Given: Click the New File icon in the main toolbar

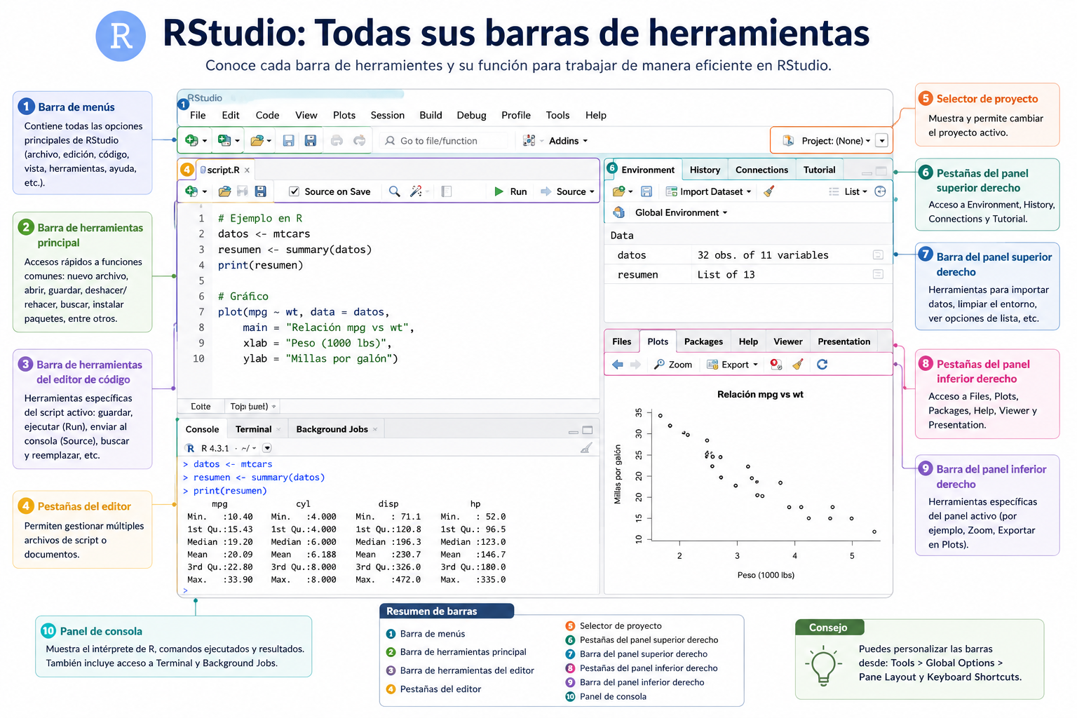Looking at the screenshot, I should click(x=191, y=141).
